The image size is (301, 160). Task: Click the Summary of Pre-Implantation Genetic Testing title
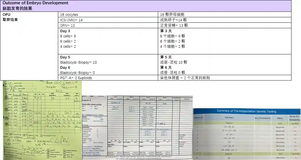246,111
